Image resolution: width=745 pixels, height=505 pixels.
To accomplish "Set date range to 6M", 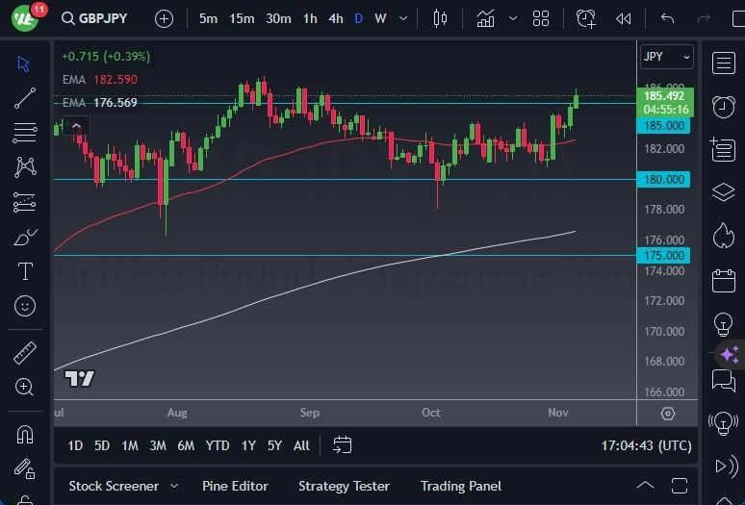I will 186,445.
